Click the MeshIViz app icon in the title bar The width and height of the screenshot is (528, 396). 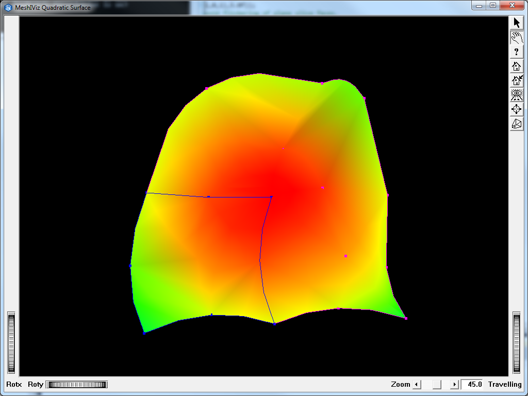tap(8, 7)
